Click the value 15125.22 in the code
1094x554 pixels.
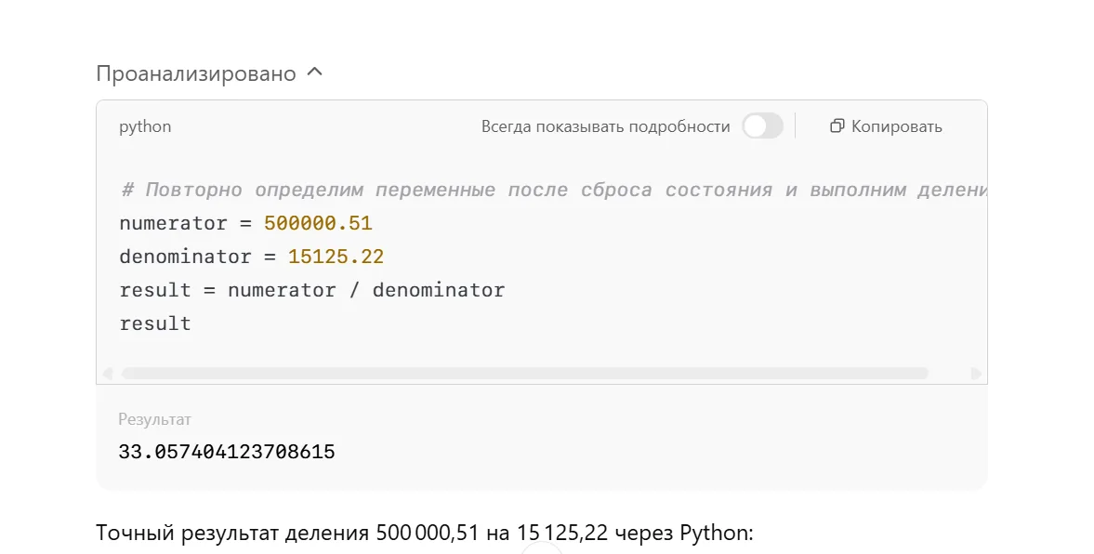(336, 257)
